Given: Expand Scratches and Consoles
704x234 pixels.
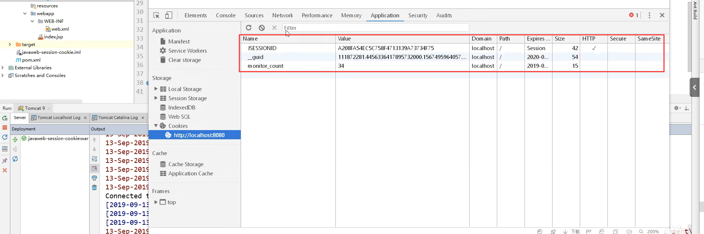Looking at the screenshot, I should point(3,76).
